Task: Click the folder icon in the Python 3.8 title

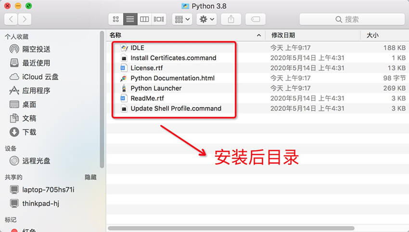Action: click(x=185, y=6)
